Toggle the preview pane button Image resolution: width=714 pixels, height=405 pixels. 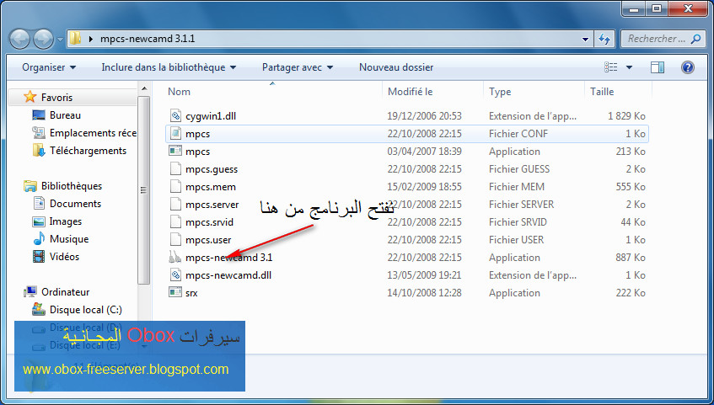pos(657,67)
